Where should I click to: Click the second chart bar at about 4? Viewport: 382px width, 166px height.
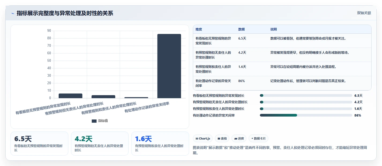click(x=103, y=96)
